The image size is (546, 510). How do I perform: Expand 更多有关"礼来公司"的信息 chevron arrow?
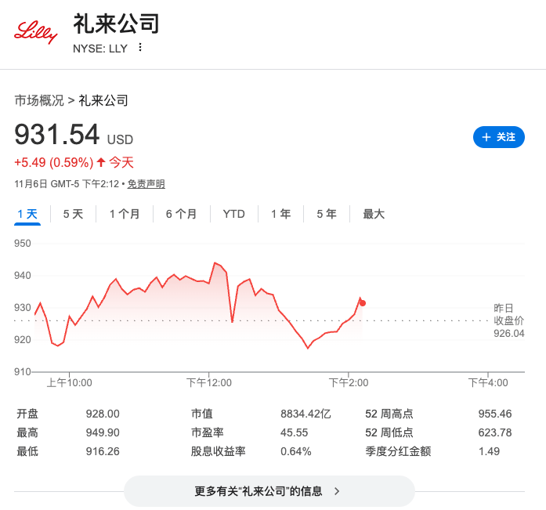pyautogui.click(x=338, y=491)
